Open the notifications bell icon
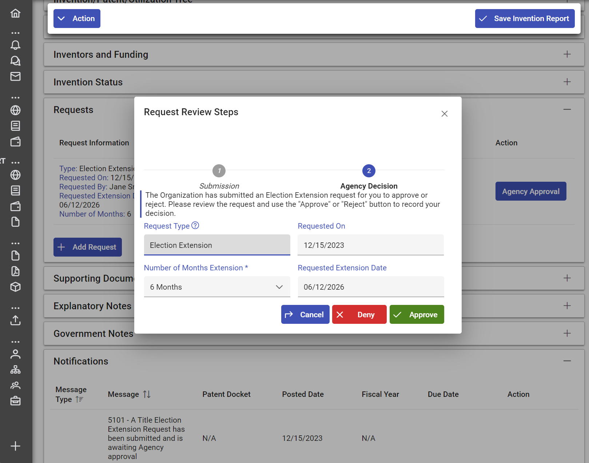 click(x=15, y=45)
